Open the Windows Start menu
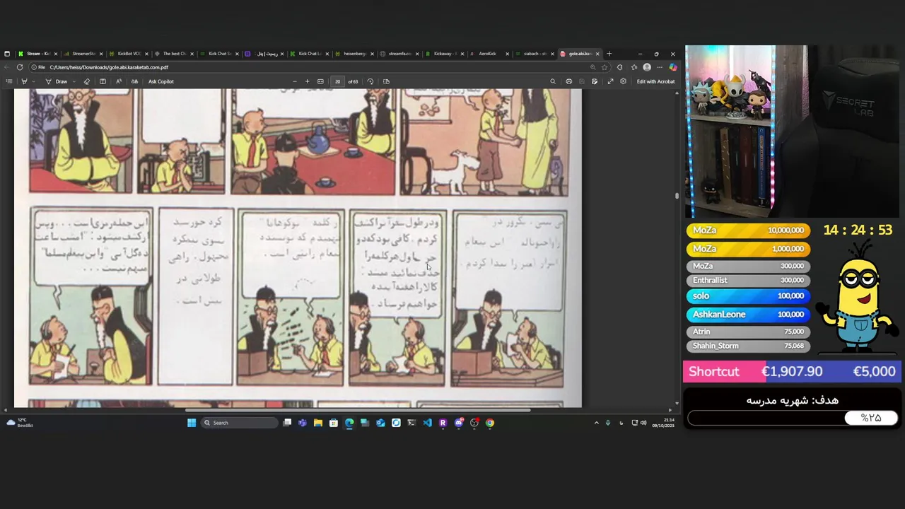The width and height of the screenshot is (905, 509). [192, 423]
